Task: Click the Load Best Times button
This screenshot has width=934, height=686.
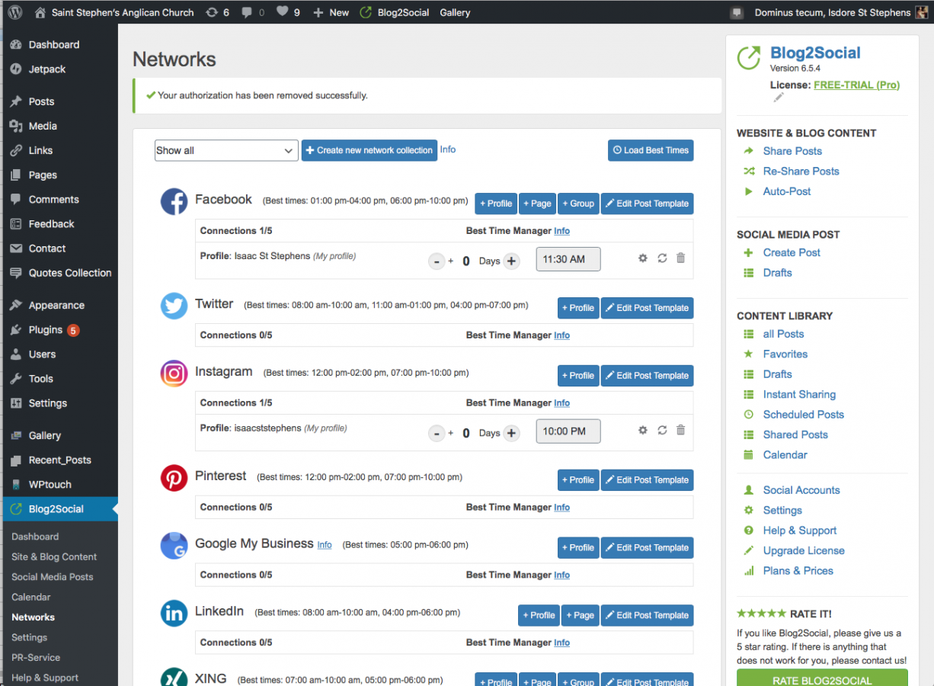Action: pyautogui.click(x=651, y=150)
